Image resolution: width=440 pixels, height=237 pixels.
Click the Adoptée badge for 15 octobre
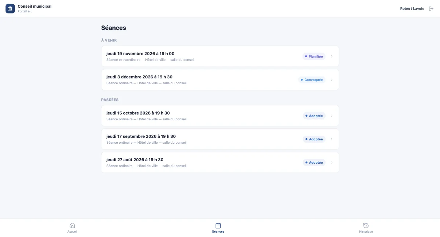[x=314, y=116]
